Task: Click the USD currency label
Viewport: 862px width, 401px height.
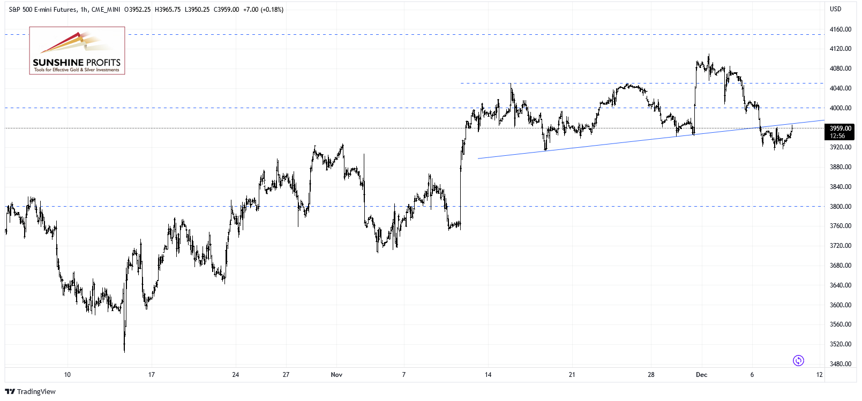Action: 835,9
